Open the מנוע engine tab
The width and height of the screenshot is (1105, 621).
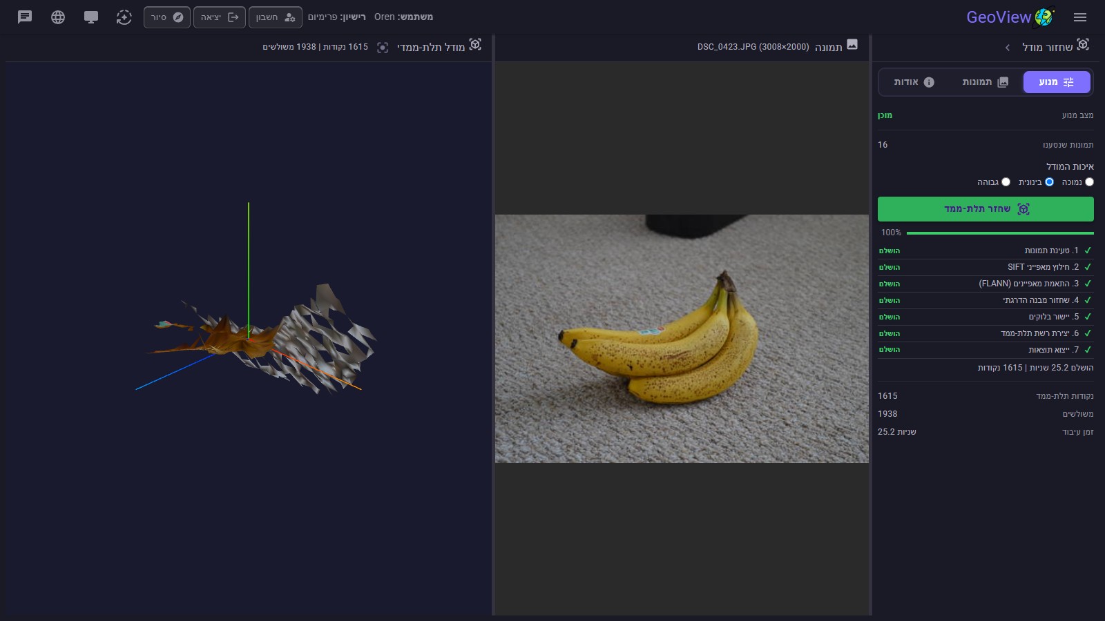click(1057, 82)
